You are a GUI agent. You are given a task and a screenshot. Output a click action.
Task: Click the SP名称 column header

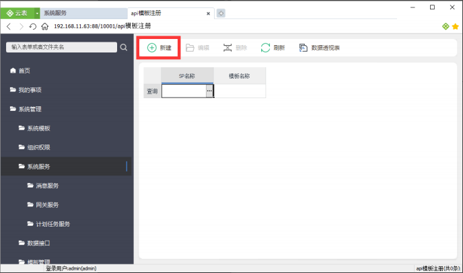187,76
